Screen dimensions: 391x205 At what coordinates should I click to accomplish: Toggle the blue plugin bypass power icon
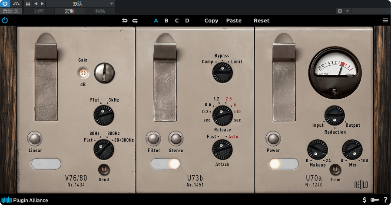5,20
